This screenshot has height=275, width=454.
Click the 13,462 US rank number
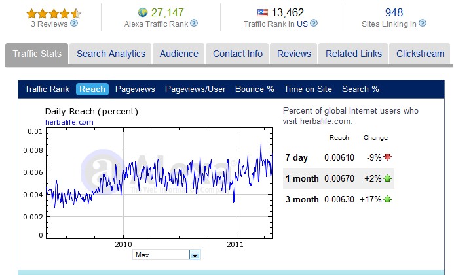[288, 12]
